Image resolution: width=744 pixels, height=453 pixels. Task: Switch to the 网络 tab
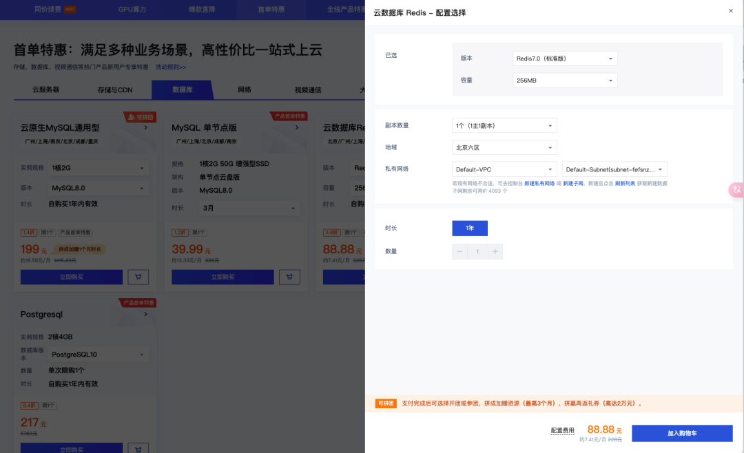tap(245, 89)
